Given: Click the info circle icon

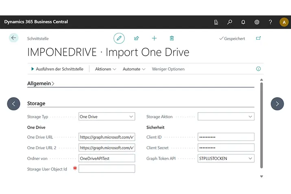Looking at the screenshot, I should click(258, 69).
